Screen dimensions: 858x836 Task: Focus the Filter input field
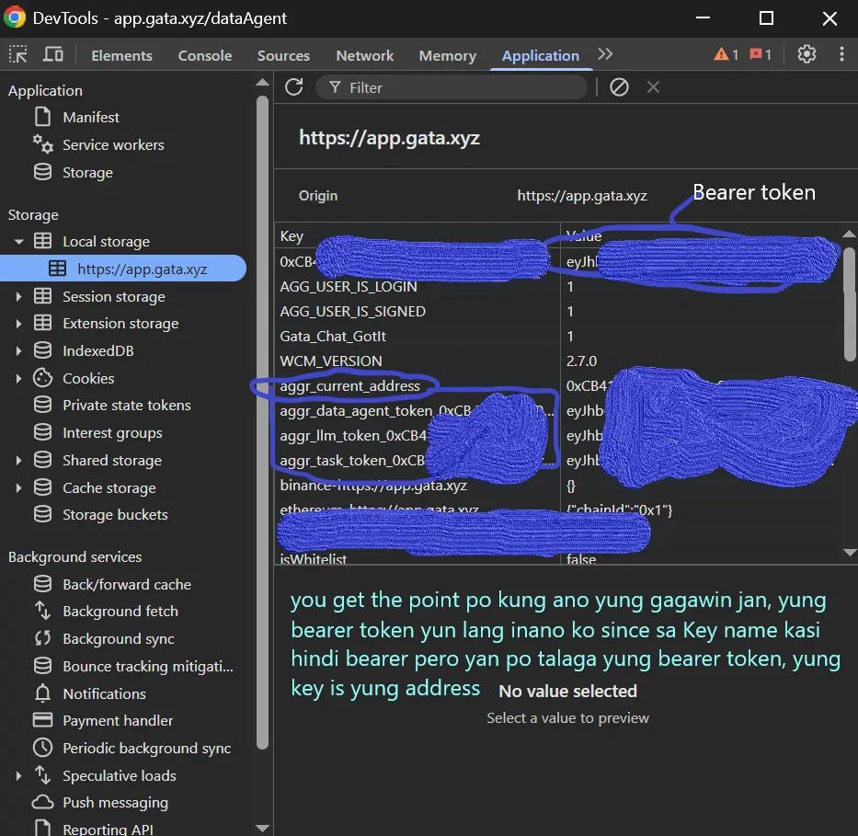click(x=452, y=87)
